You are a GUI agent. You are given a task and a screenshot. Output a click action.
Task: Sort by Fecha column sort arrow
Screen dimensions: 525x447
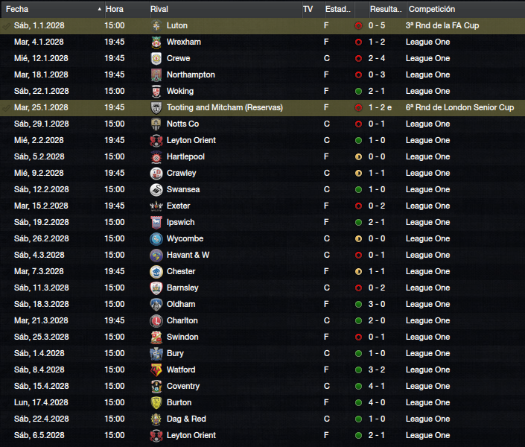point(100,10)
